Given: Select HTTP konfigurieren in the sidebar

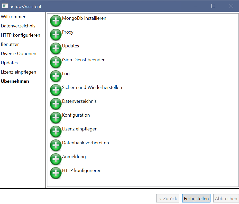Looking at the screenshot, I should point(20,35).
